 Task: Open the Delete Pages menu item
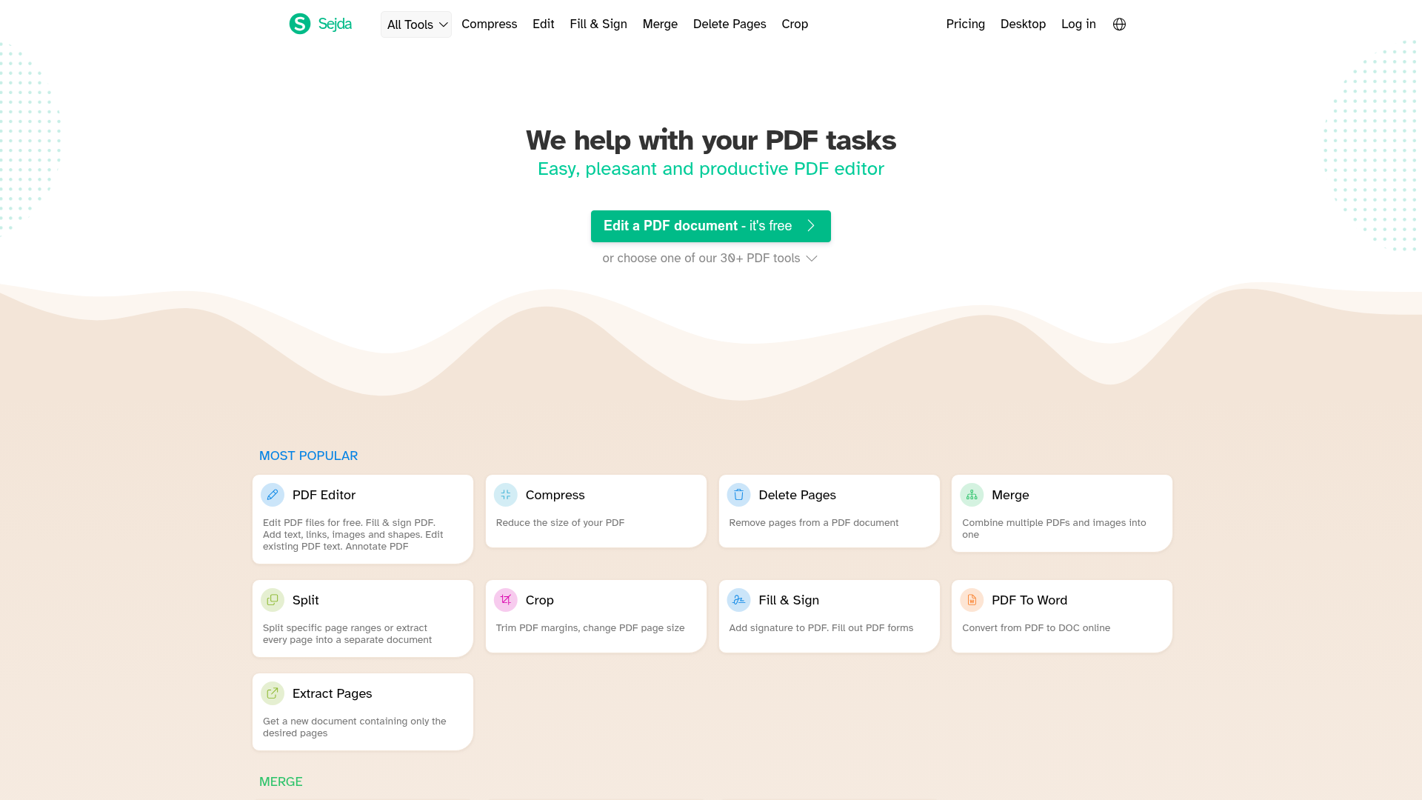[730, 24]
